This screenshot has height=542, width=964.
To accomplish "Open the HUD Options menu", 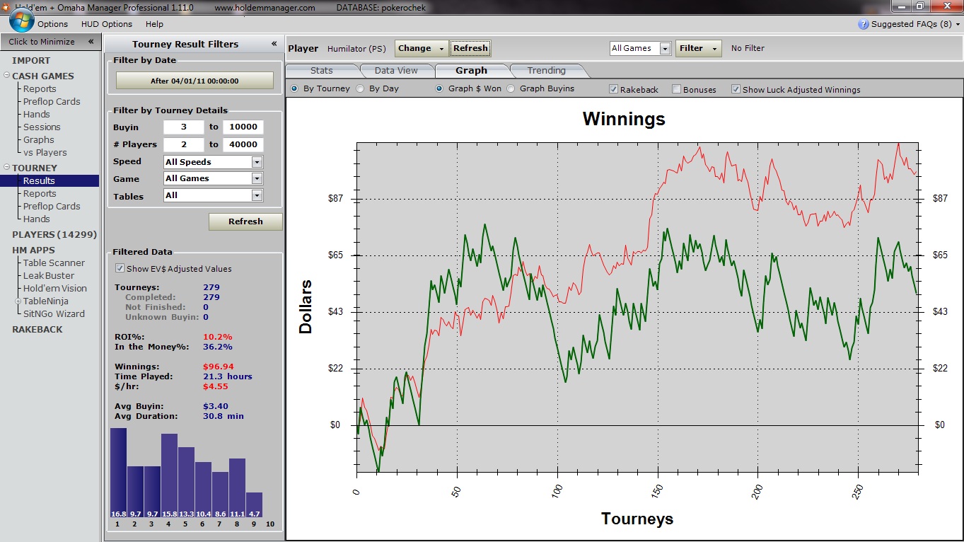I will point(107,24).
